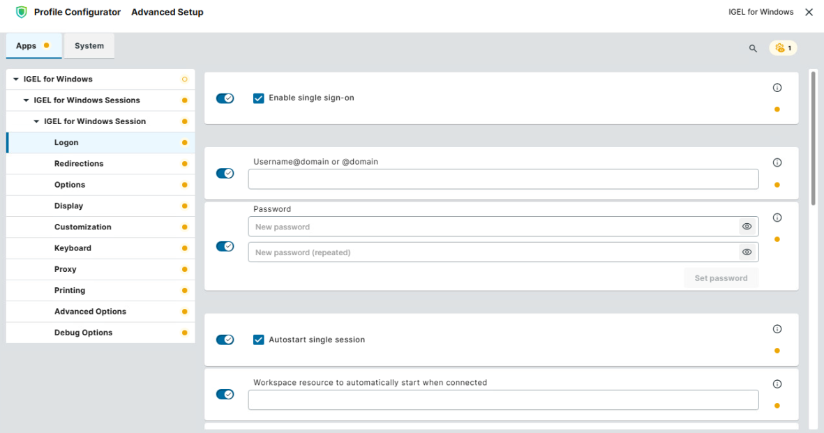Screen dimensions: 824x433
Task: Switch to the System tab
Action: tap(89, 45)
